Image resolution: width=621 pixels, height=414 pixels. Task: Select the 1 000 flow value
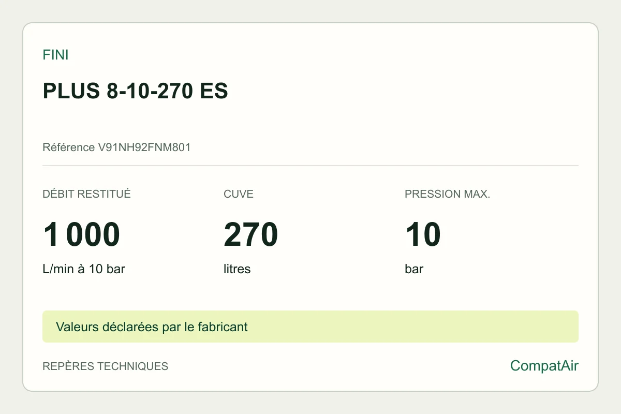[x=81, y=234]
